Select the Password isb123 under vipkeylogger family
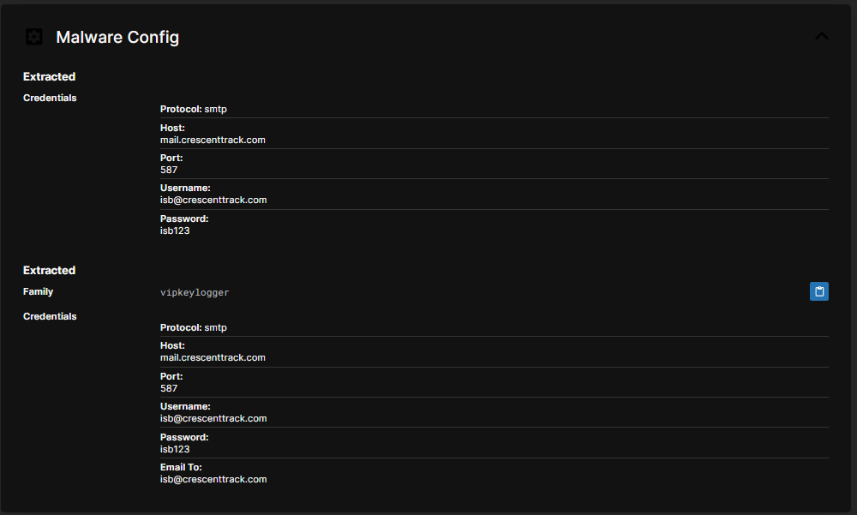 point(175,449)
